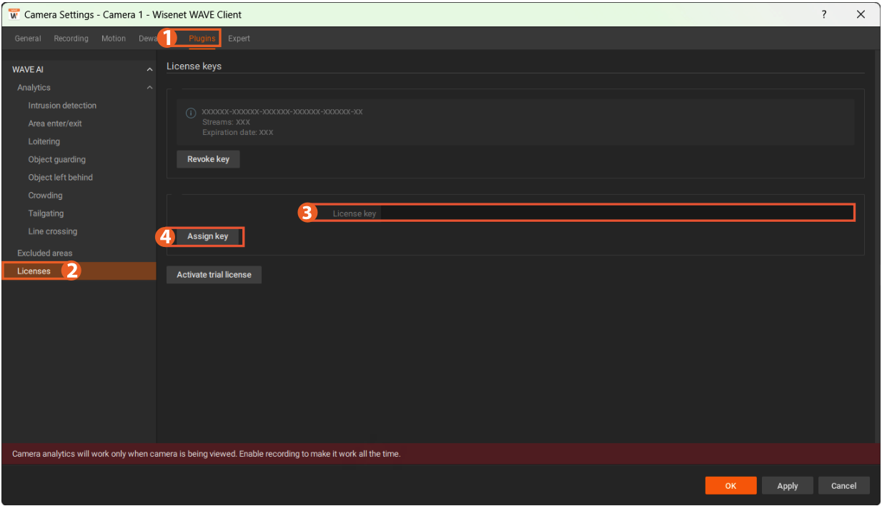Go to the Expert tab
The image size is (882, 506).
pyautogui.click(x=239, y=39)
